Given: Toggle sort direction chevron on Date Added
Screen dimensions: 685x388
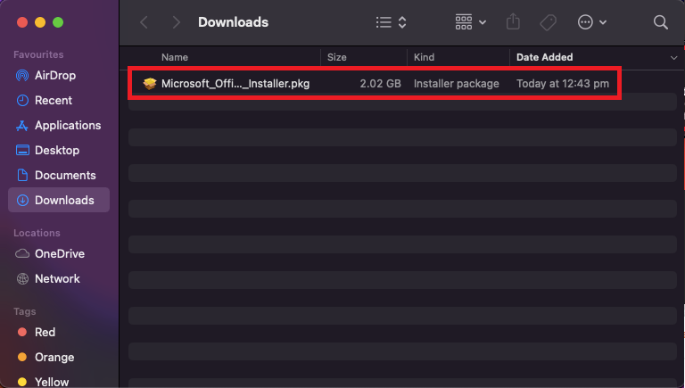Looking at the screenshot, I should pos(673,58).
